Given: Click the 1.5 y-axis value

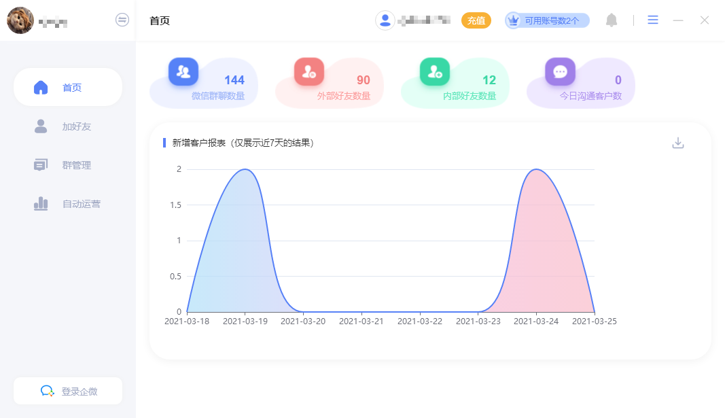Looking at the screenshot, I should [176, 205].
